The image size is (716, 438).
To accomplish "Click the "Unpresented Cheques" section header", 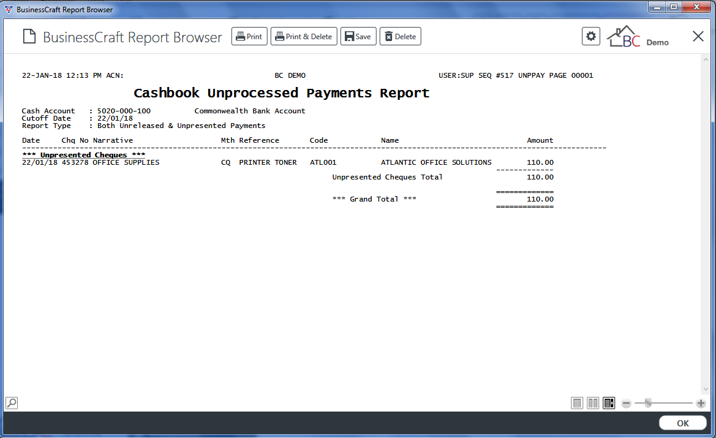I will [x=83, y=155].
